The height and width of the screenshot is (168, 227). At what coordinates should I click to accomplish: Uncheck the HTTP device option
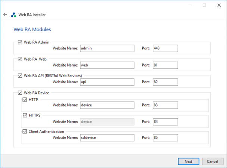[25, 100]
